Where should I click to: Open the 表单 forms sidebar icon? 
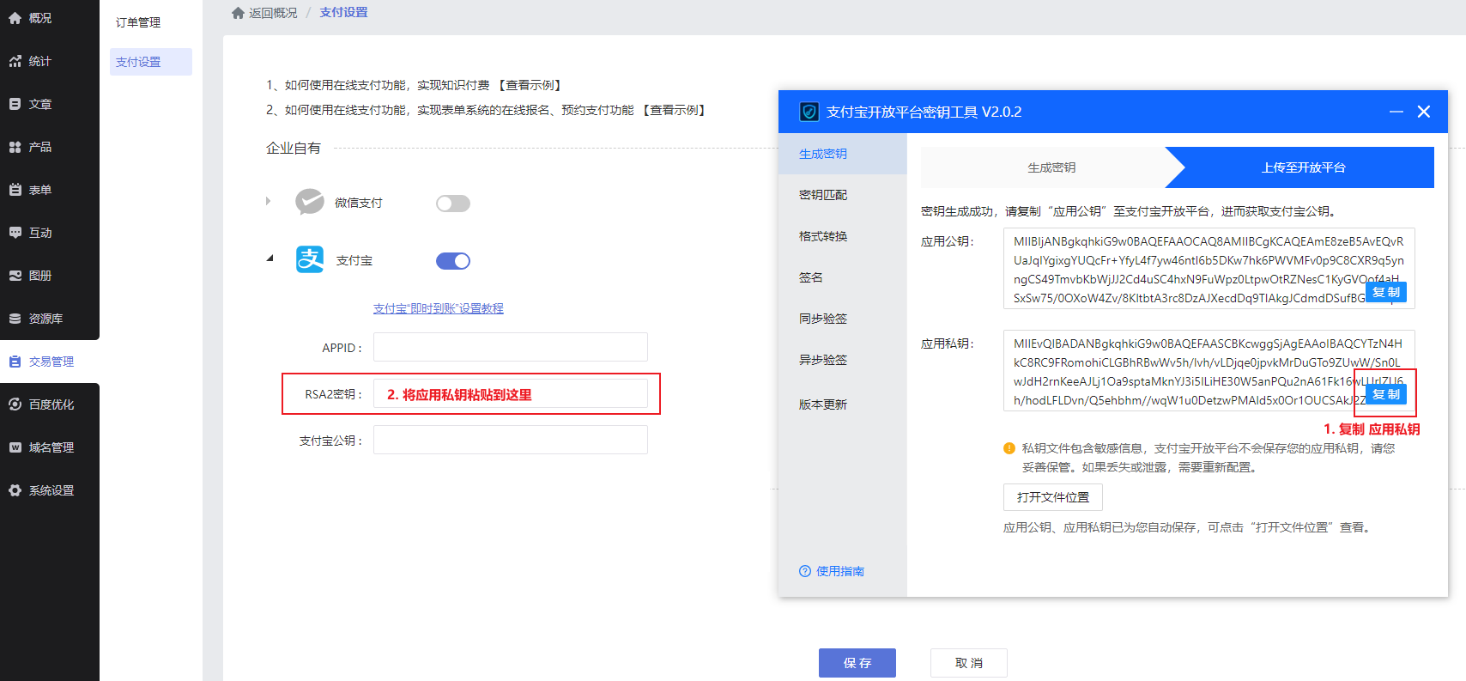[x=15, y=190]
